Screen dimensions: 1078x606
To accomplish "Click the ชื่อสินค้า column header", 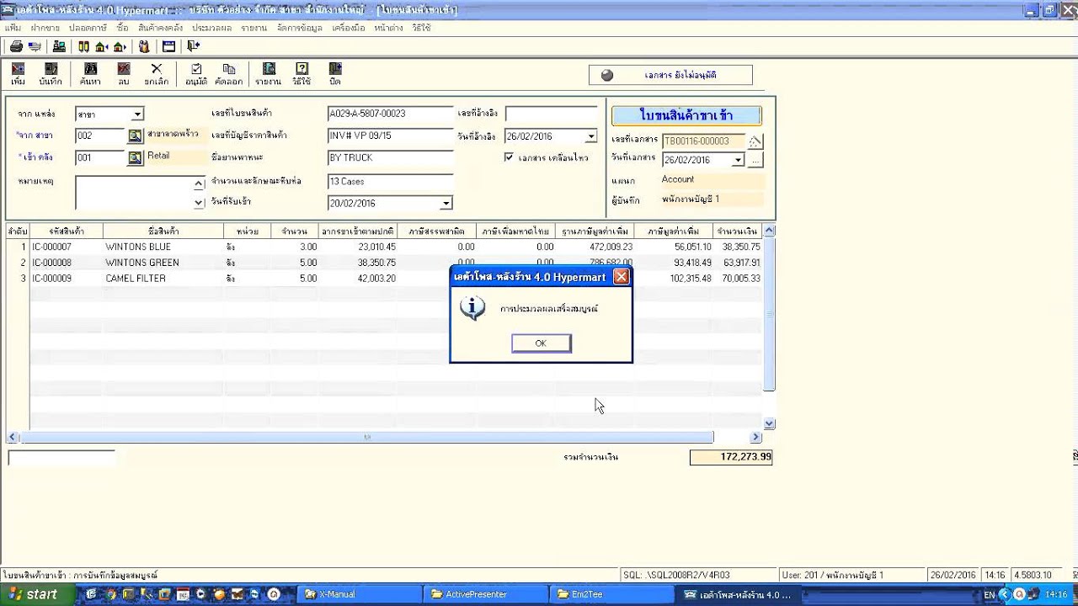I will pos(163,231).
